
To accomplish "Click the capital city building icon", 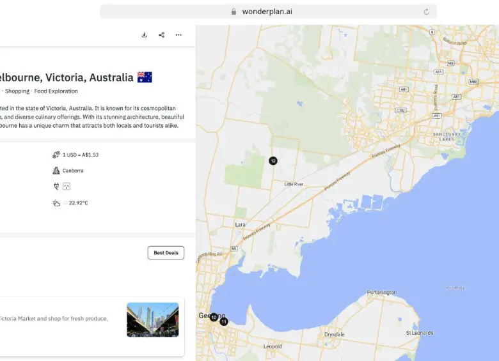I will pos(56,171).
